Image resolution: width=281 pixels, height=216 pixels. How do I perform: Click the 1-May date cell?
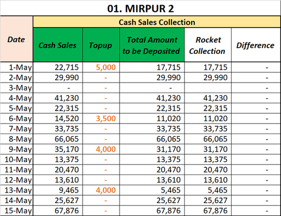(x=16, y=67)
